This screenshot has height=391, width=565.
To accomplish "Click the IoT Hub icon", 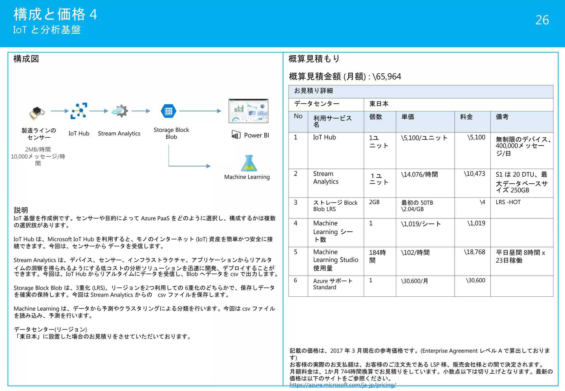I will [x=79, y=111].
